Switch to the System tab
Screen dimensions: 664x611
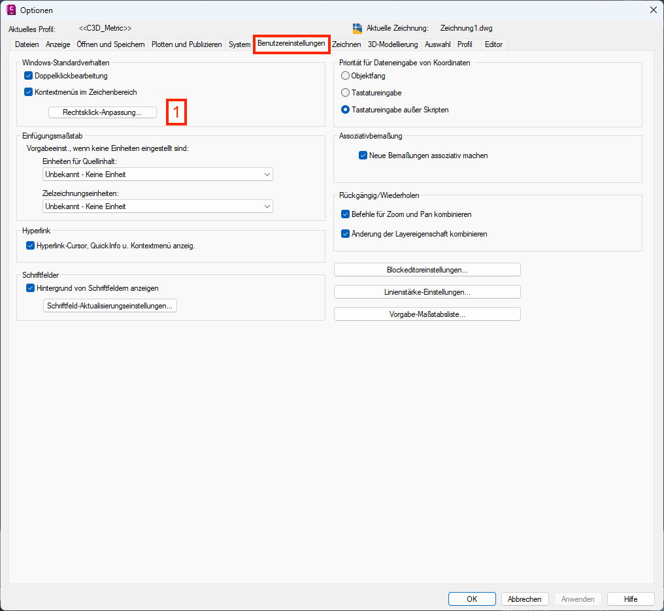click(x=239, y=44)
